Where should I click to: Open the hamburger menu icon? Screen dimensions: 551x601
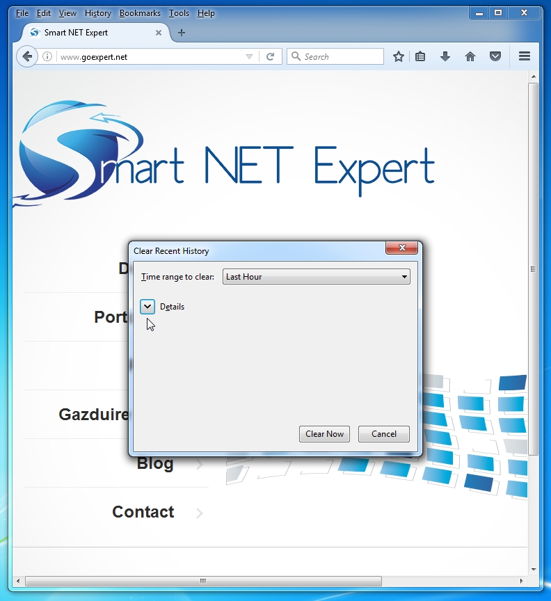pyautogui.click(x=525, y=57)
